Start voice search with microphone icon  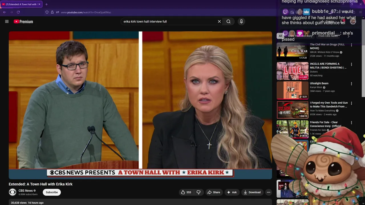coord(241,21)
